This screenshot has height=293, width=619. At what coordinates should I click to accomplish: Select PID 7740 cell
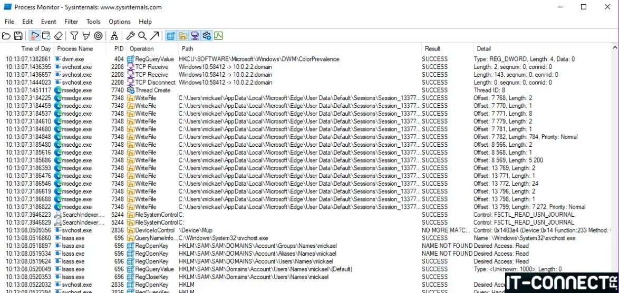pyautogui.click(x=117, y=90)
